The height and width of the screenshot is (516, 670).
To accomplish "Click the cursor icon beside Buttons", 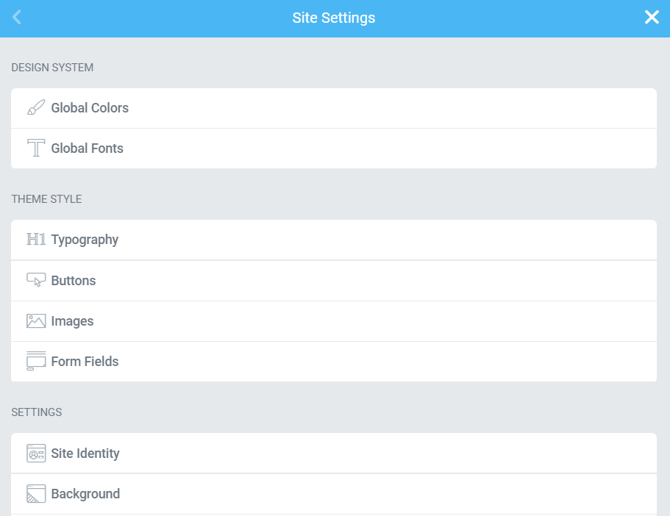I will (x=35, y=280).
